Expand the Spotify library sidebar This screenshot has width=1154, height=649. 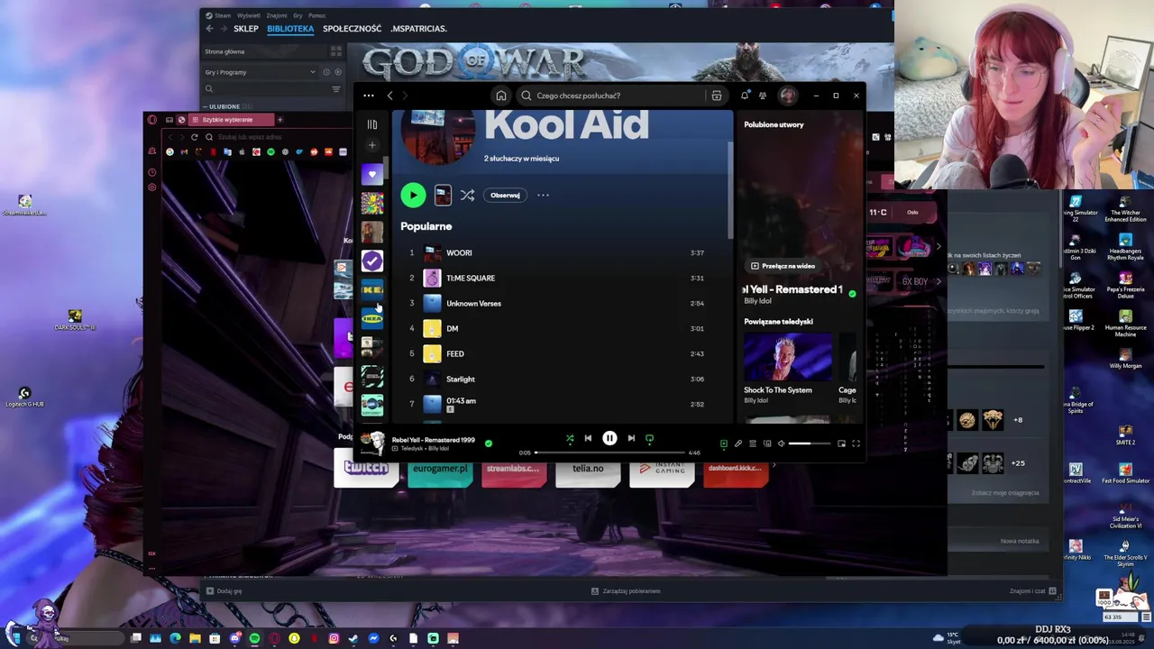(x=372, y=124)
